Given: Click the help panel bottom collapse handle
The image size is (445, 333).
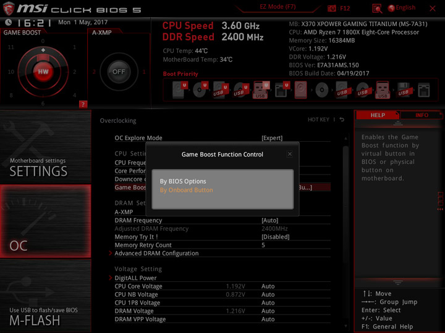Looking at the screenshot, I should 397,282.
